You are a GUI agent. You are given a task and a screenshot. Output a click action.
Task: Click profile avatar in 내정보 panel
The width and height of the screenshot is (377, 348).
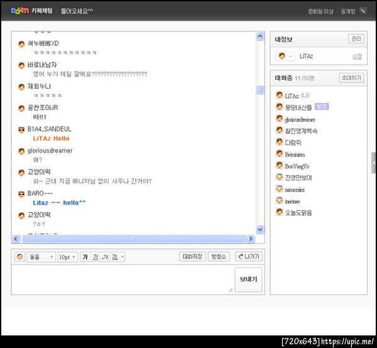point(281,57)
